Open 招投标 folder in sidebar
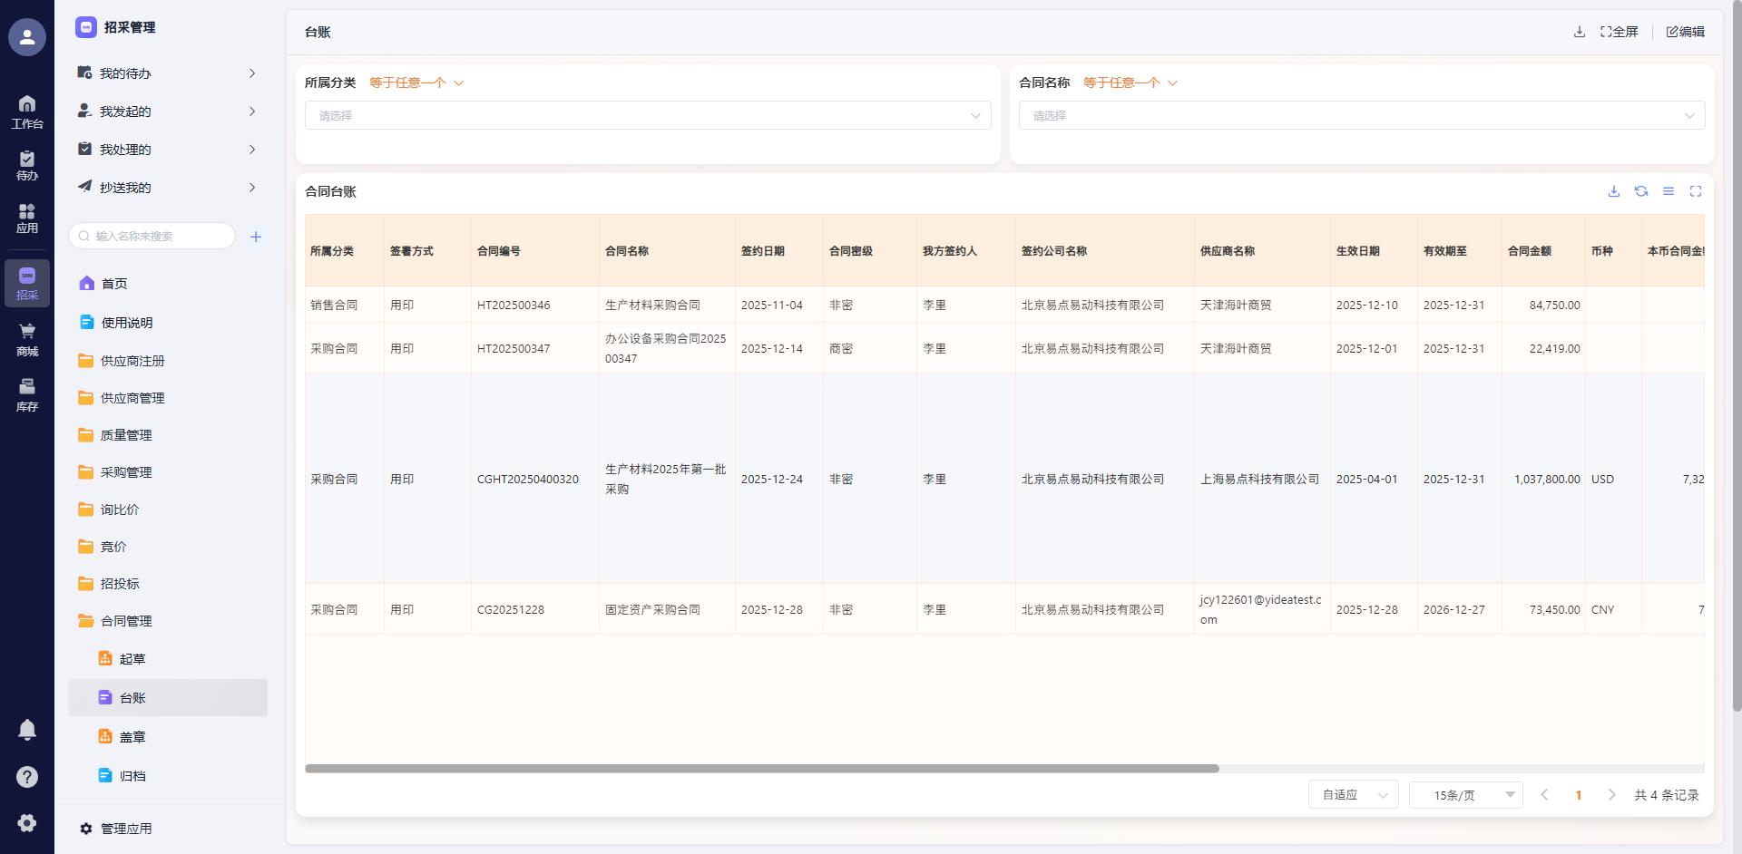Image resolution: width=1742 pixels, height=854 pixels. [x=168, y=584]
